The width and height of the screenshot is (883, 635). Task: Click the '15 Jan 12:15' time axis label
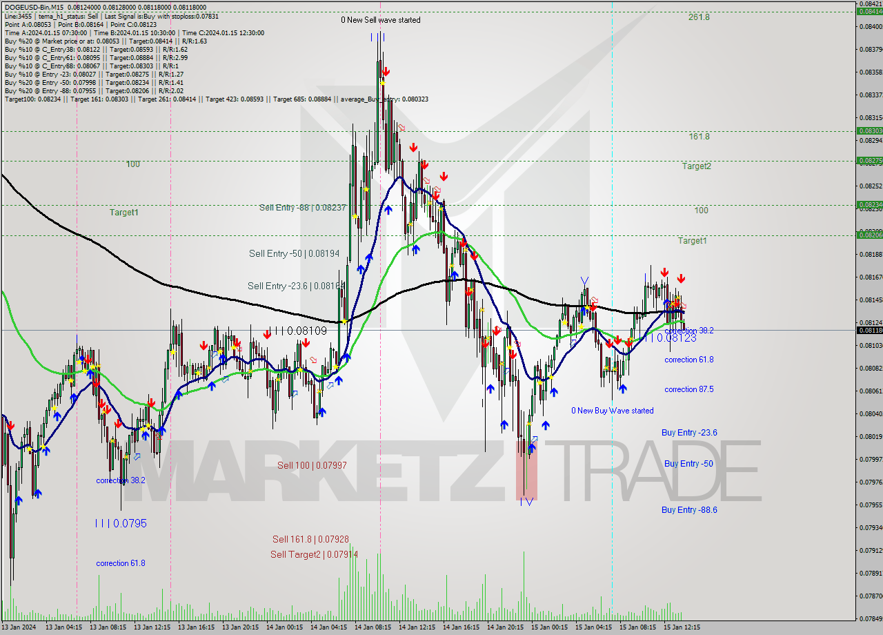(682, 627)
